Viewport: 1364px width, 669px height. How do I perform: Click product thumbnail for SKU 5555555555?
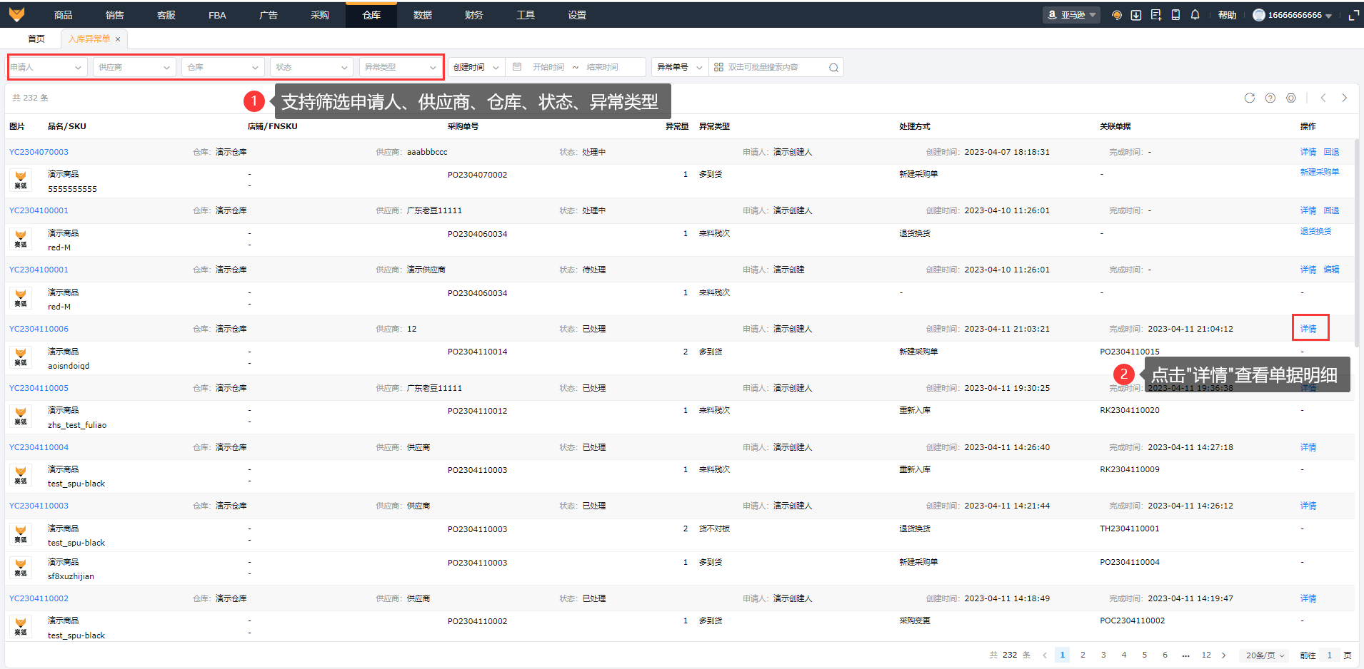coord(21,180)
